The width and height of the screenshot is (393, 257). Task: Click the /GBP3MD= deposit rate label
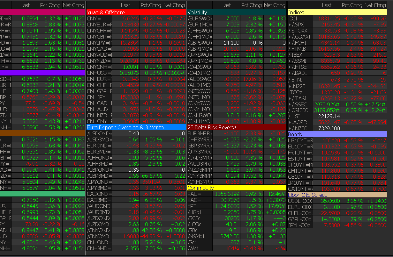tap(99, 176)
